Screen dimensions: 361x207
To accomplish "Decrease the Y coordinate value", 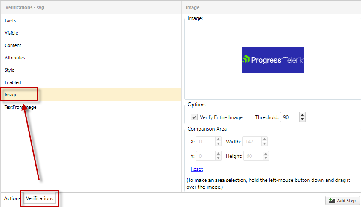I will (219, 158).
